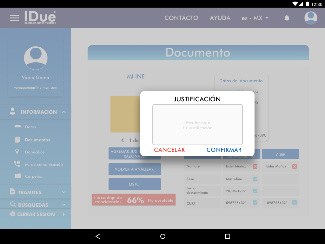
Task: Click the notification bell icon
Action: tap(287, 18)
